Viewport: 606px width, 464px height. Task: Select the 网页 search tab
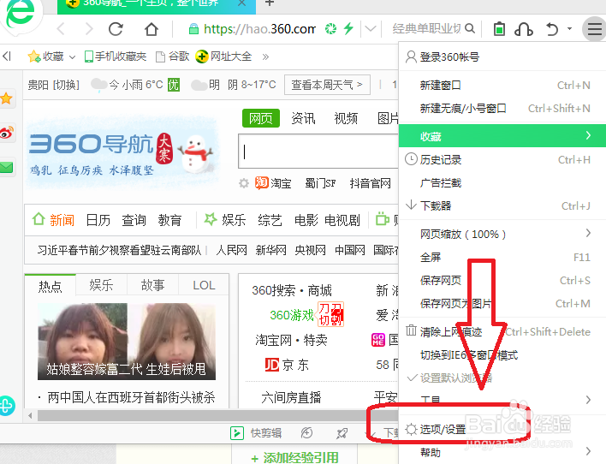coord(261,118)
